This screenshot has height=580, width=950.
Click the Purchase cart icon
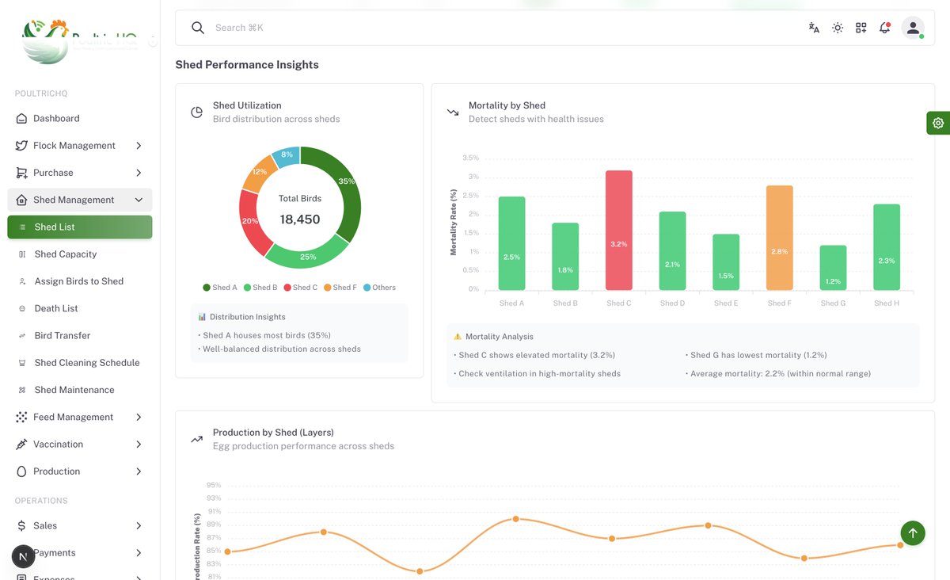point(21,173)
